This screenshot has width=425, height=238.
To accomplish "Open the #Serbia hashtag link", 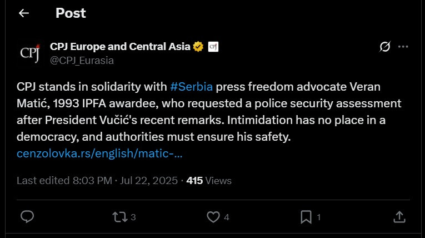I will [x=191, y=87].
